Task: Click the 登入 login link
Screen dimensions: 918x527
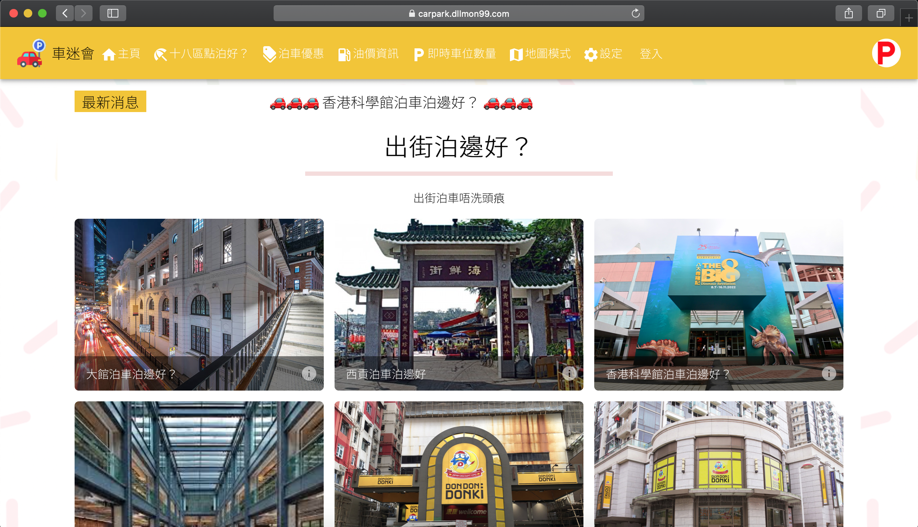Action: point(651,54)
